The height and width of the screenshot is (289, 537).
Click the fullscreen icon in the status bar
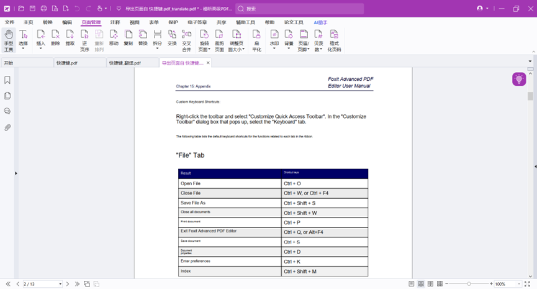click(527, 284)
